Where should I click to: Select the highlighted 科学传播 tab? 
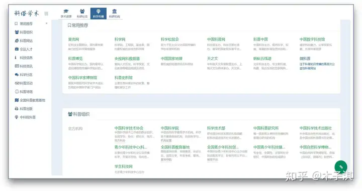tap(99, 14)
